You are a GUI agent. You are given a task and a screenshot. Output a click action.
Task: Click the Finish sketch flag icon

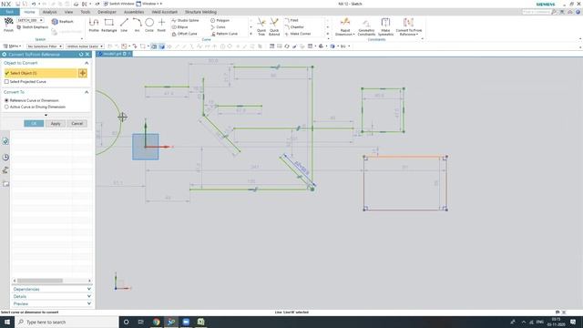click(8, 25)
